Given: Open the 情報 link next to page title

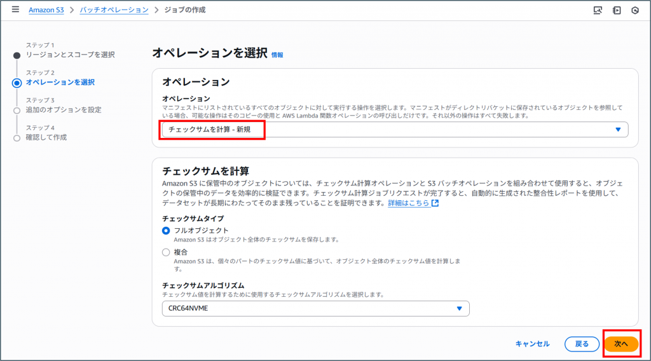Looking at the screenshot, I should 277,55.
